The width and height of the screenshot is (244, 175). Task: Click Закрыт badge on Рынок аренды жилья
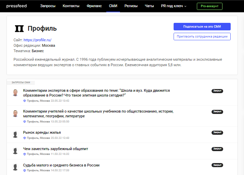pyautogui.click(x=217, y=132)
